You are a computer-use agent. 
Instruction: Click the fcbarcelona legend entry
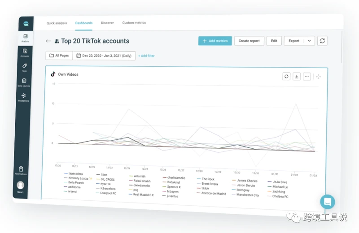point(106,188)
